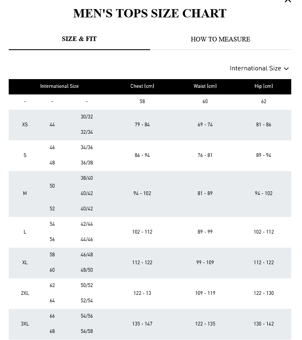Click the Hip (cm) column header
Image resolution: width=302 pixels, height=340 pixels.
click(x=264, y=87)
